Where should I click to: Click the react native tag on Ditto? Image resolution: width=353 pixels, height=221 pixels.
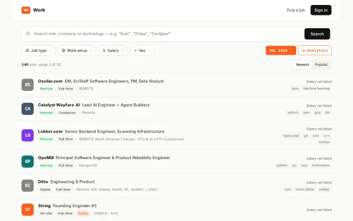(305, 190)
